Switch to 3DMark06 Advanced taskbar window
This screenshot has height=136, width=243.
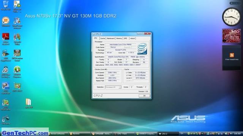102,134
